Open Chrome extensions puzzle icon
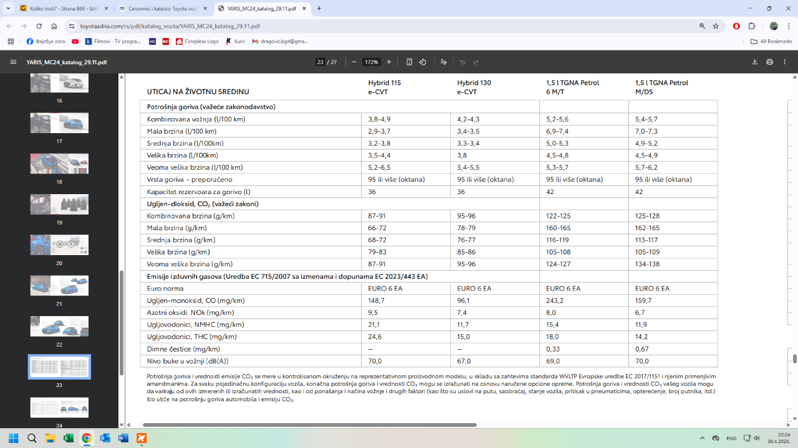The image size is (798, 448). tap(751, 26)
